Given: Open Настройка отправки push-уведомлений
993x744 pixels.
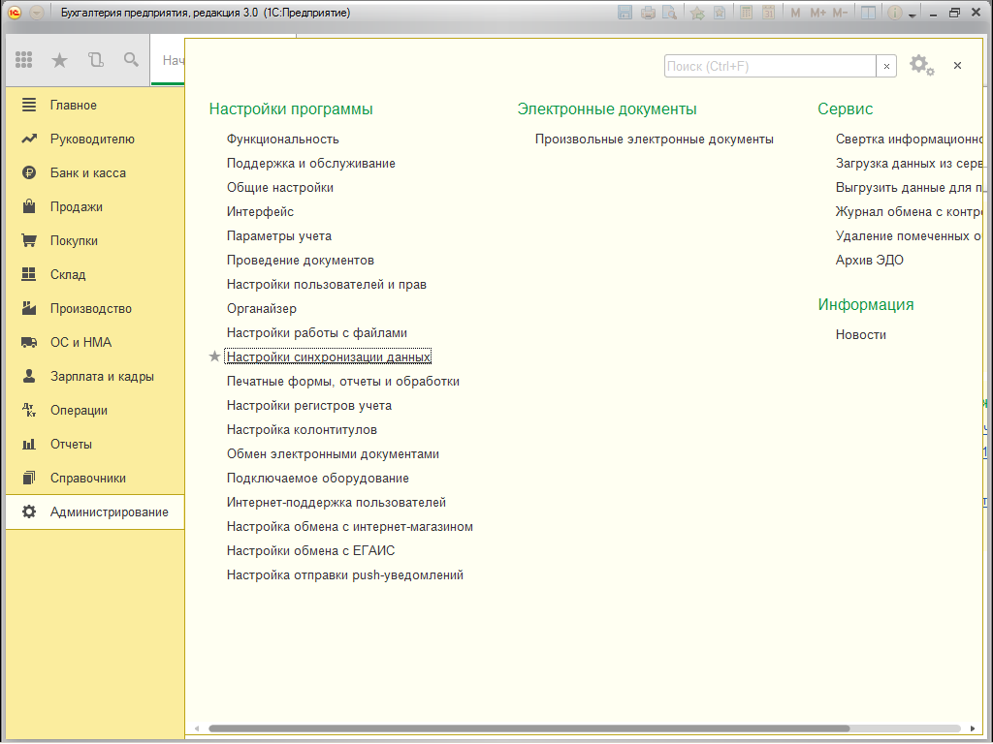Looking at the screenshot, I should click(x=345, y=575).
